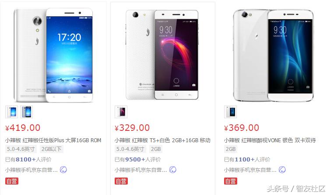Open chat icon beside first product's store name

[x=63, y=170]
